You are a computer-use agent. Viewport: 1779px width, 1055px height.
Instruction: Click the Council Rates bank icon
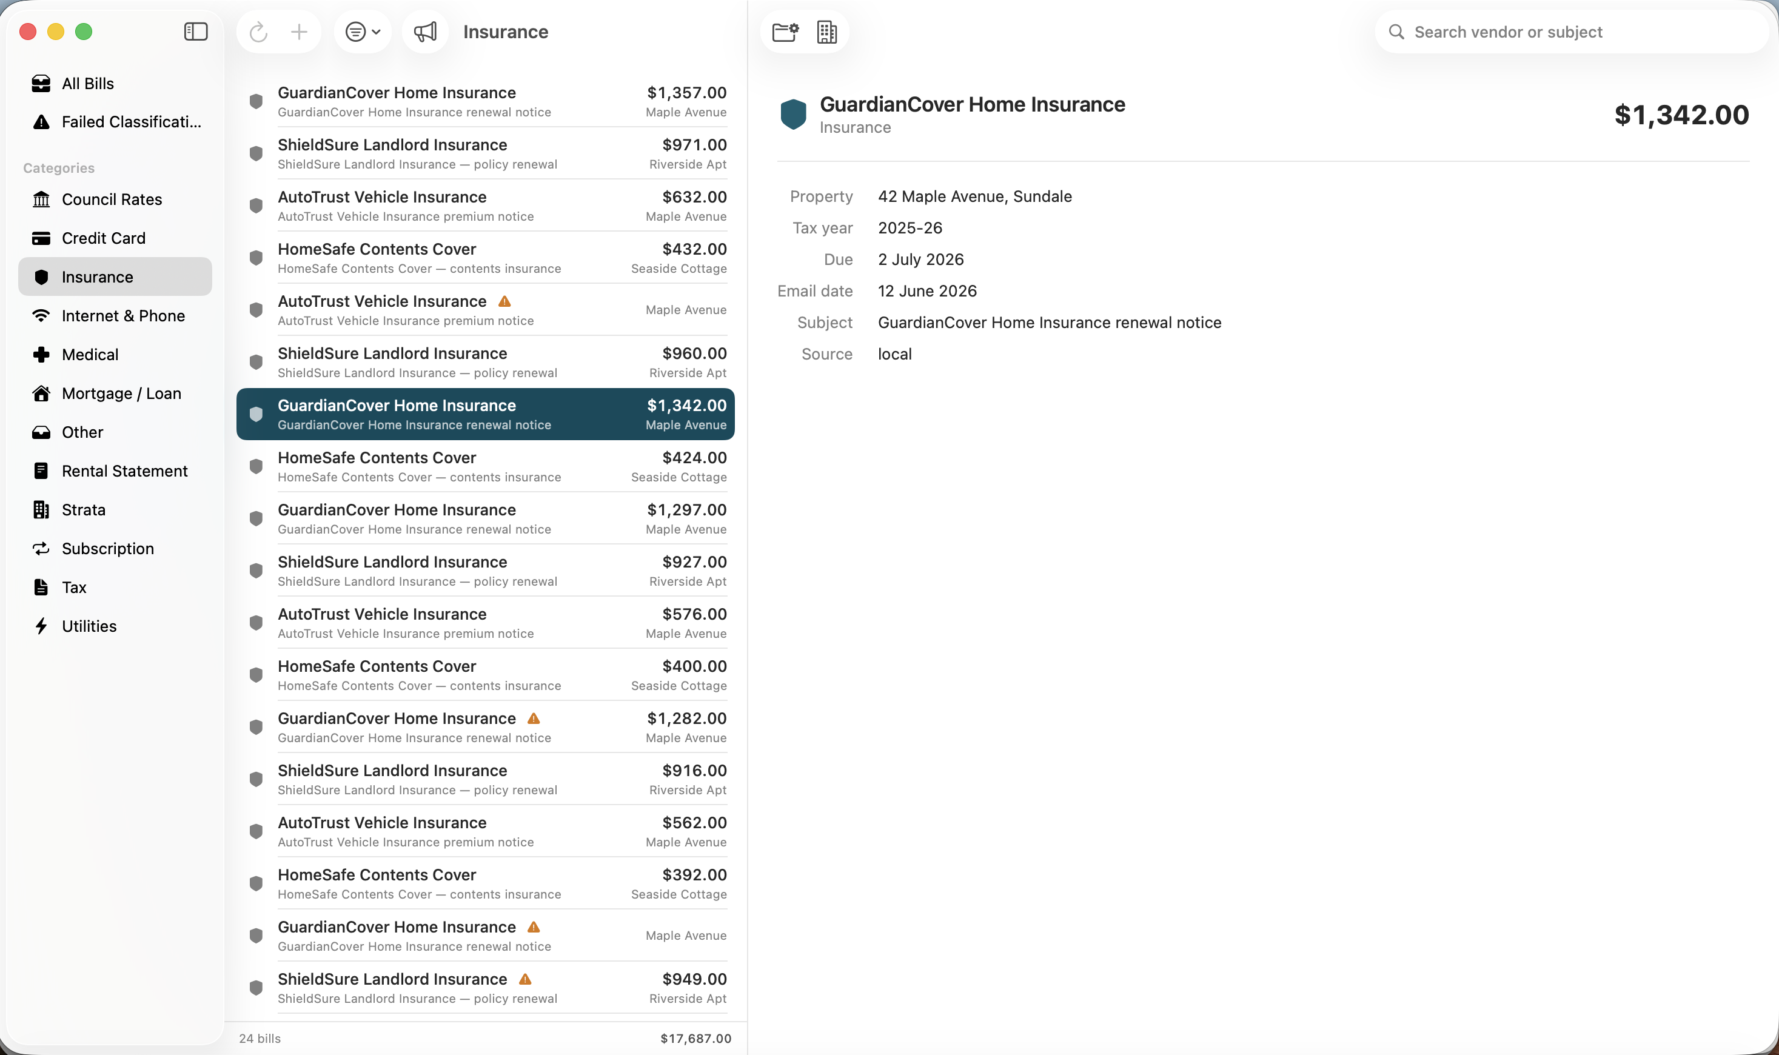click(41, 199)
